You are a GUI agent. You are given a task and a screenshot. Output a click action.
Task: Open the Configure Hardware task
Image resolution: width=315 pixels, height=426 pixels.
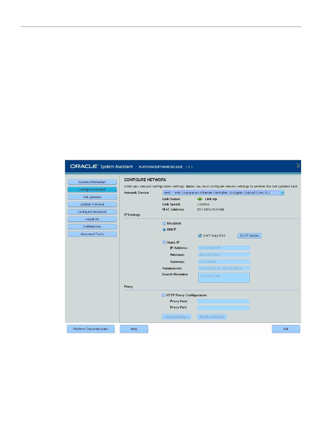point(92,212)
